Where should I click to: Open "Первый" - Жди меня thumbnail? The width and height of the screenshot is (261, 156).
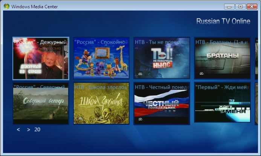click(222, 103)
